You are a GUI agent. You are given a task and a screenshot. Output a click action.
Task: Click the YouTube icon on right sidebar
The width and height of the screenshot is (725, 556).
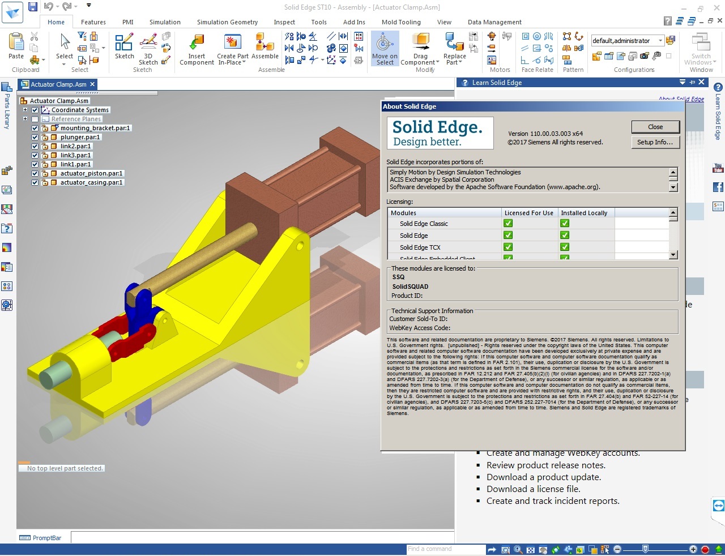pyautogui.click(x=718, y=168)
